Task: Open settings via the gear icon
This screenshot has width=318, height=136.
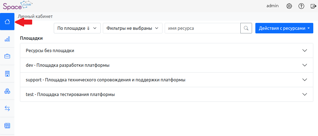Action: pyautogui.click(x=289, y=6)
